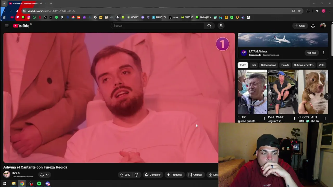Image resolution: width=333 pixels, height=187 pixels.
Task: Click the Compartir button
Action: [x=152, y=175]
